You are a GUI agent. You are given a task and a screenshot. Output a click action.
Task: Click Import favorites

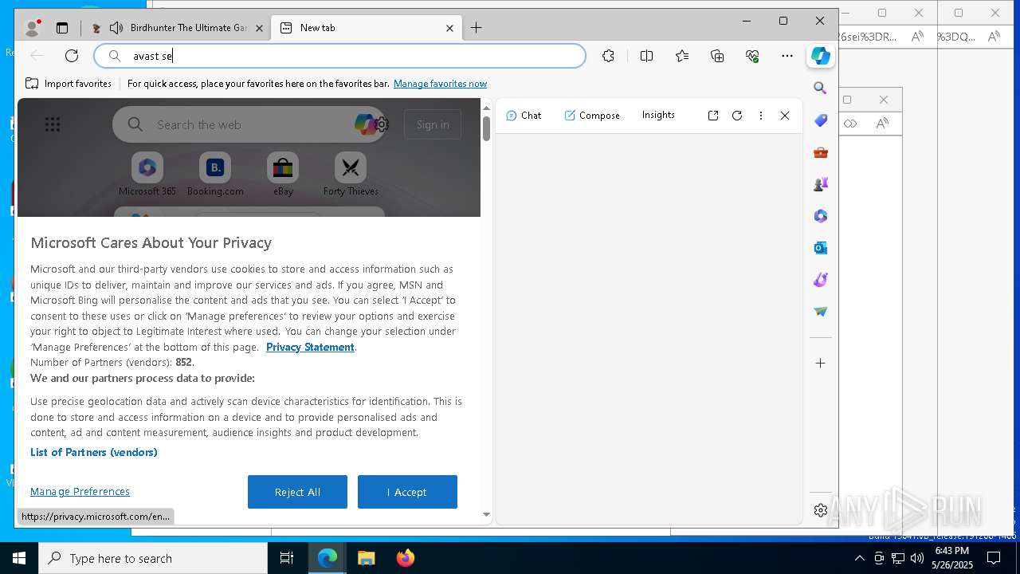tap(69, 84)
